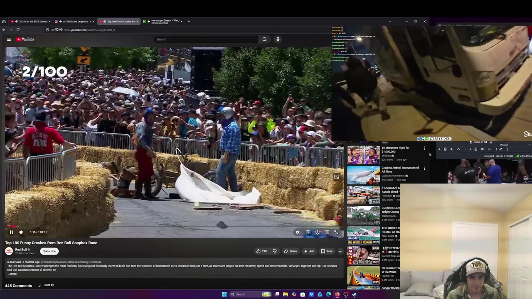Click the magnifier search button on YouTube

click(x=264, y=39)
